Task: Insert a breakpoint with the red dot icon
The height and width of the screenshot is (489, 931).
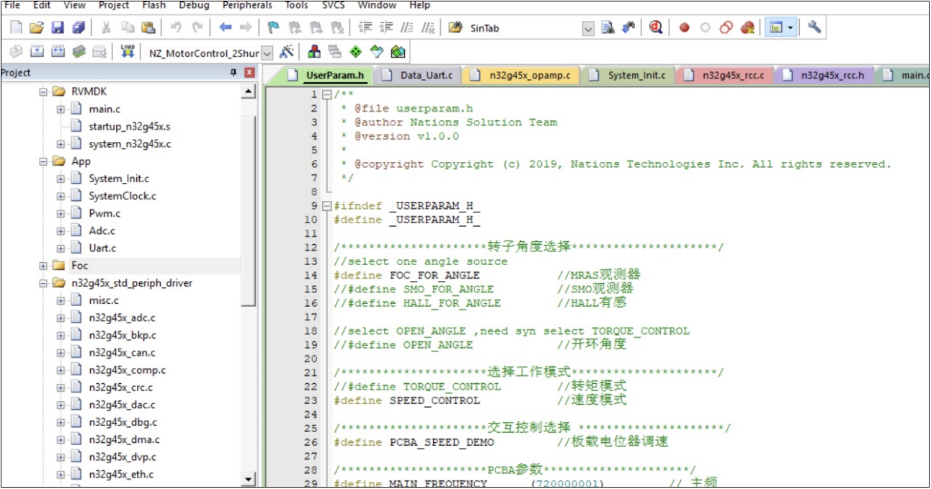Action: pyautogui.click(x=685, y=28)
